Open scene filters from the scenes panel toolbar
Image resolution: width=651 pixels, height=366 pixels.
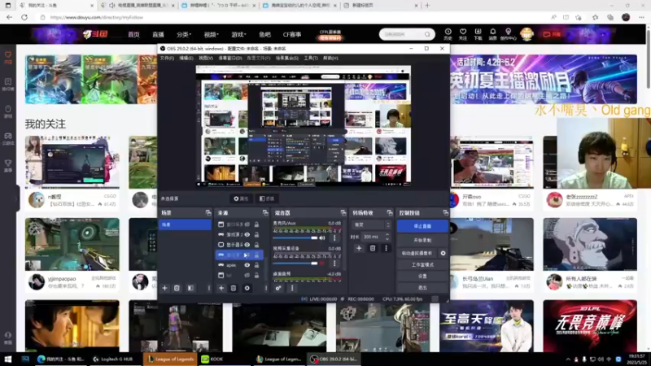[190, 288]
